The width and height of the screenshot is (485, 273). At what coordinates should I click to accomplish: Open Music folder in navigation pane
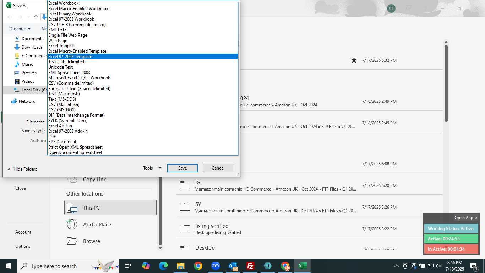[x=24, y=64]
